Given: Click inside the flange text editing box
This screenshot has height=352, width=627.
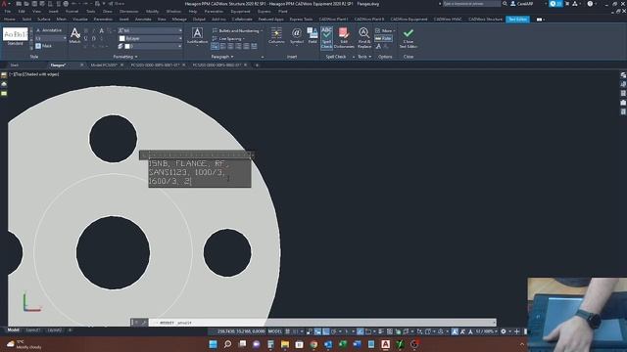Looking at the screenshot, I should [x=200, y=172].
